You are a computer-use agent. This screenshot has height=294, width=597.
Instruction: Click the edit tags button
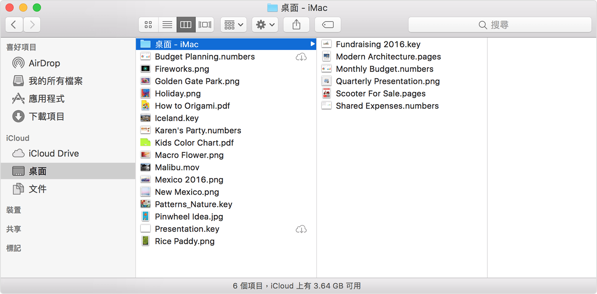(328, 25)
